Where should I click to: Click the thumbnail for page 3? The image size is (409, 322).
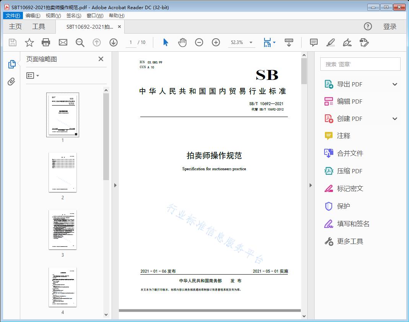[62, 230]
